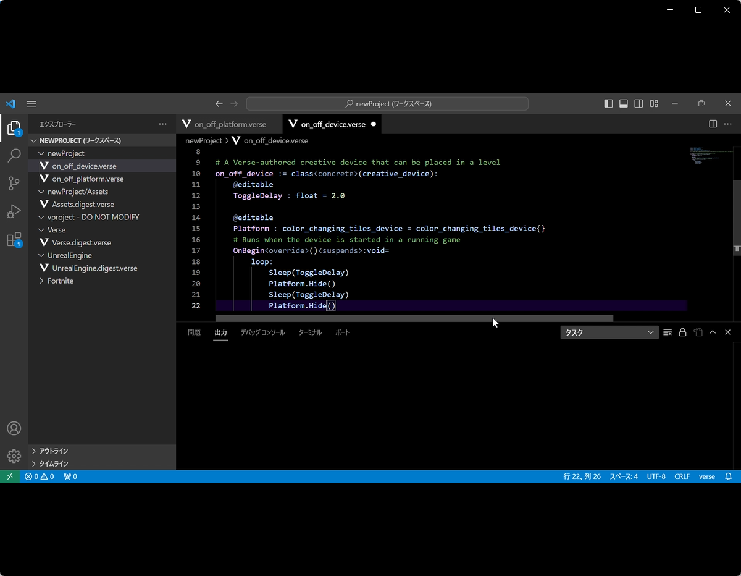Toggle output panel scroll lock
741x576 pixels.
pos(682,332)
